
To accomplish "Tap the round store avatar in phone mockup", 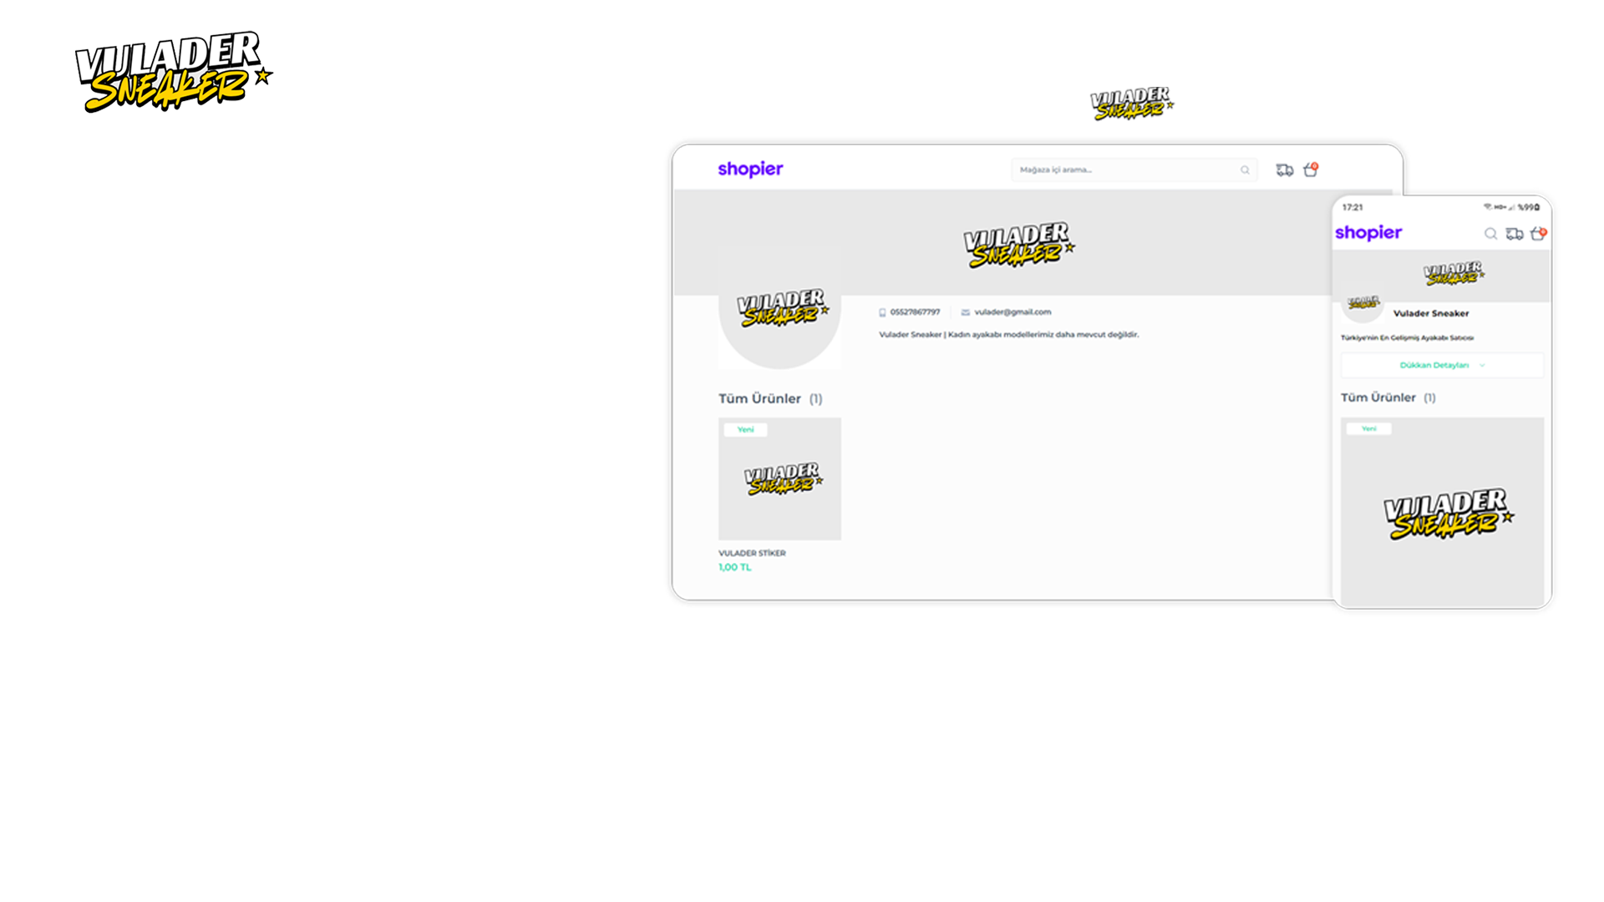I will (x=1363, y=302).
